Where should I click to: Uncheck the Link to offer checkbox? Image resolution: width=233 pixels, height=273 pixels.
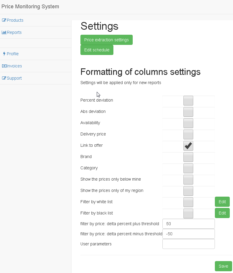click(x=188, y=146)
